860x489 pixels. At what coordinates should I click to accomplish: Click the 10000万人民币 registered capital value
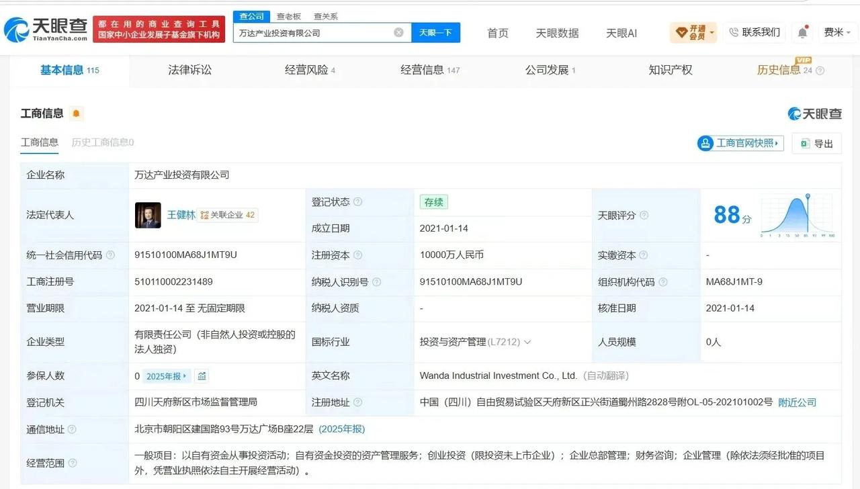(x=451, y=255)
